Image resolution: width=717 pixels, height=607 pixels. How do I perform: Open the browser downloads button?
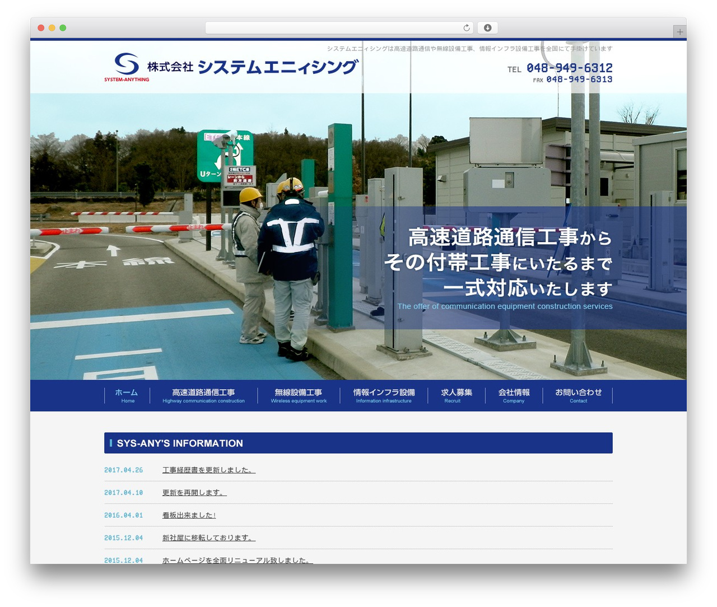488,28
